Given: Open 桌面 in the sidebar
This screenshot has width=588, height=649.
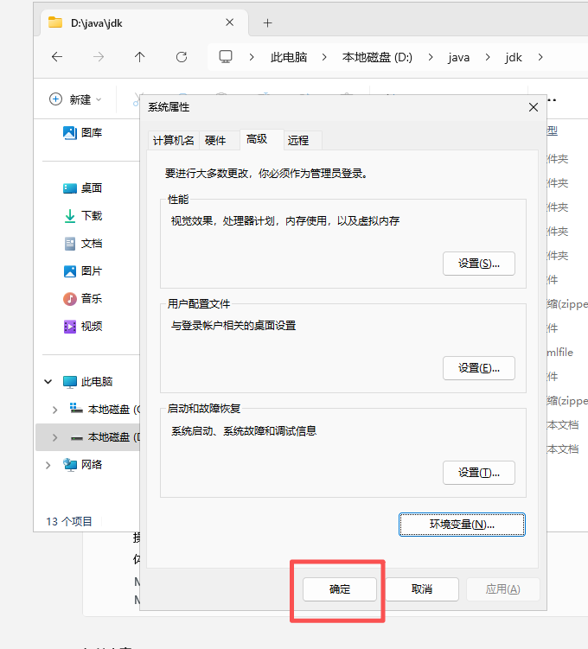Looking at the screenshot, I should pos(82,188).
